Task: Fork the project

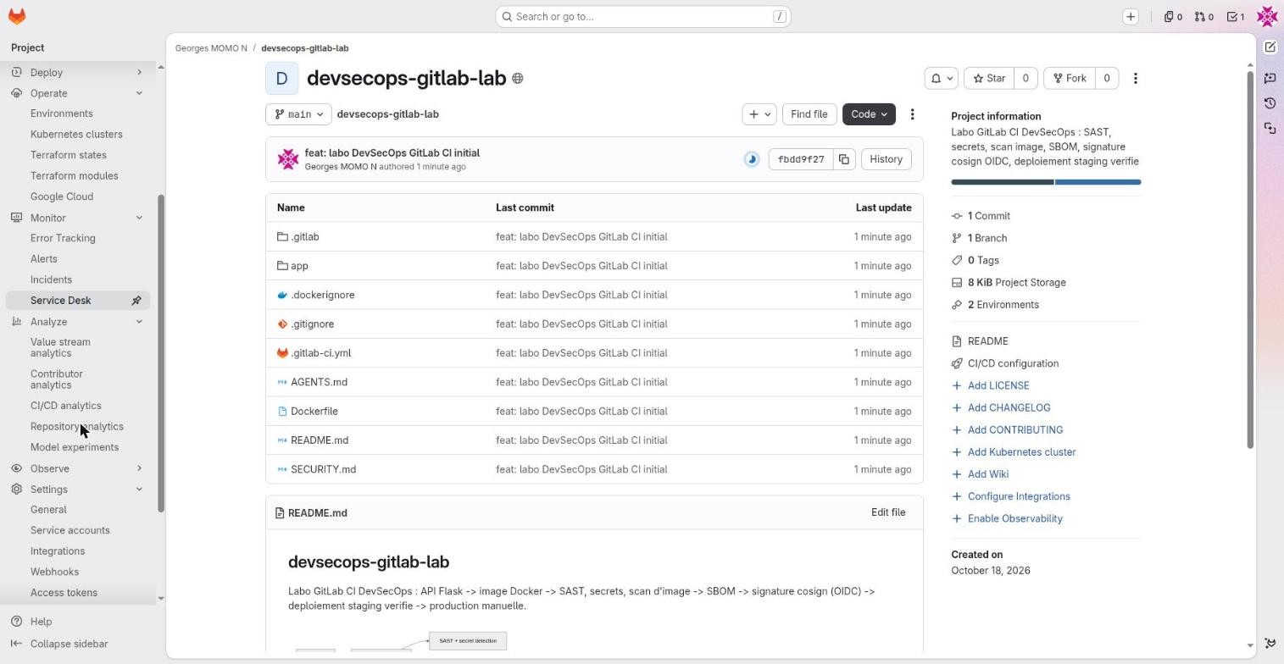Action: pos(1070,79)
